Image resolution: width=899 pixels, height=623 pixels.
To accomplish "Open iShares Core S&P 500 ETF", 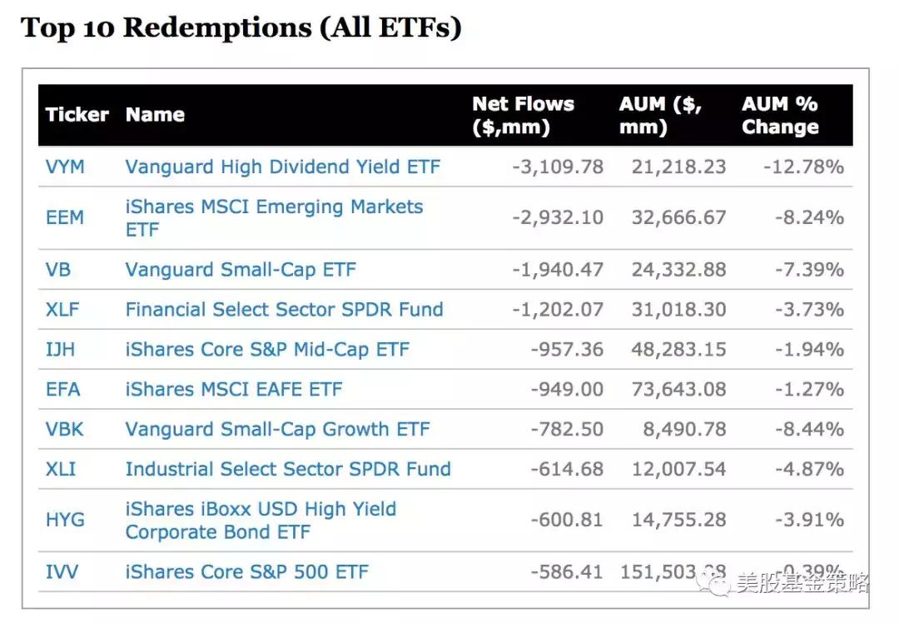I will tap(246, 572).
